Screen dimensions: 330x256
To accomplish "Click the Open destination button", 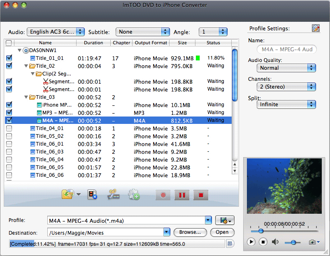I will coord(222,232).
